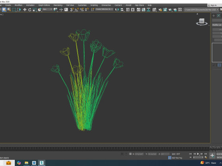Click the timeline track bar

[105, 148]
